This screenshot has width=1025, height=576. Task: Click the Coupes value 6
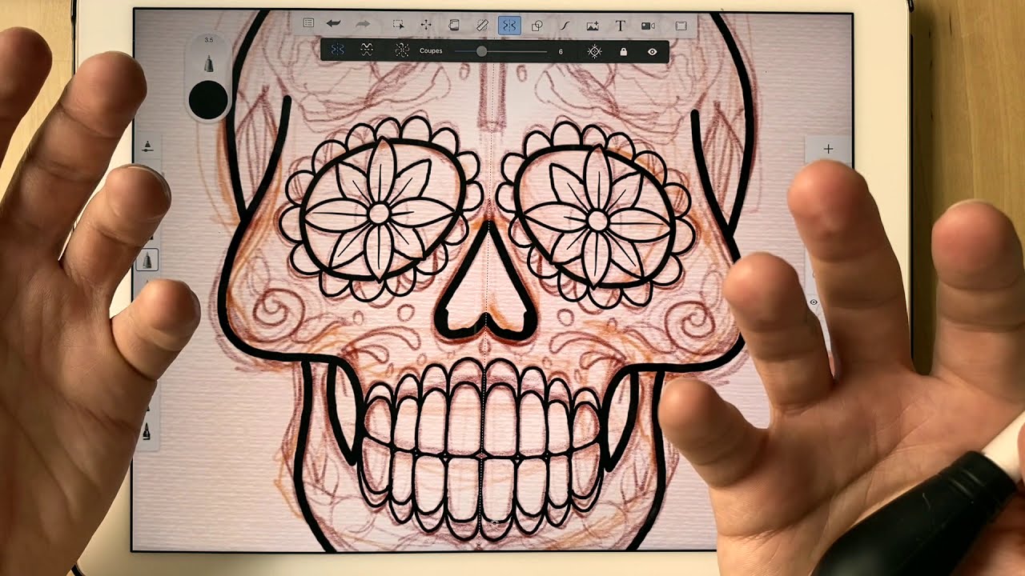[x=561, y=51]
